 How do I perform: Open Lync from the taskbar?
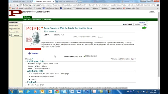click(65, 92)
